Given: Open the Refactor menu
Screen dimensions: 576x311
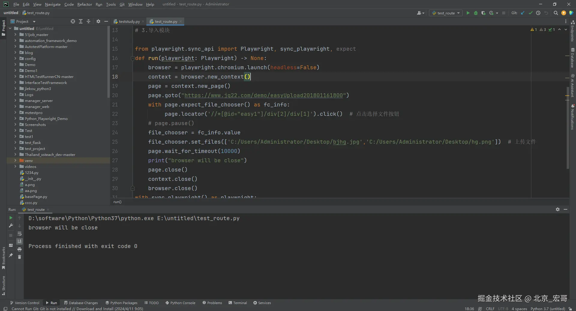Looking at the screenshot, I should coord(85,4).
